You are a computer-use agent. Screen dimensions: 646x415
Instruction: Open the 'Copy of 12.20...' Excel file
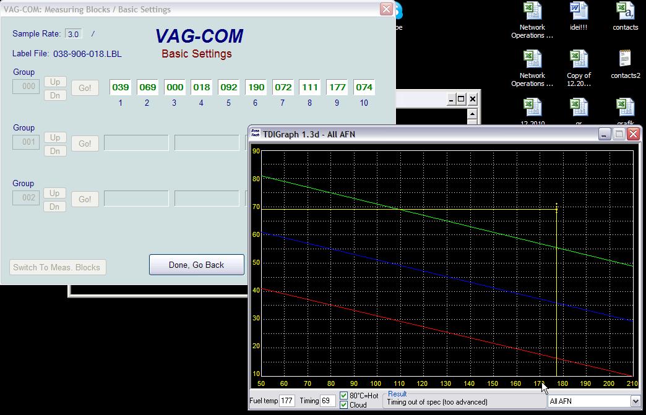579,60
